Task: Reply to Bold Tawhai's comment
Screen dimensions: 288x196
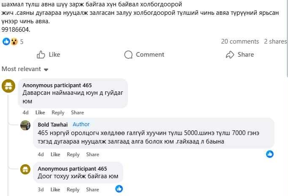Action: tap(73, 155)
